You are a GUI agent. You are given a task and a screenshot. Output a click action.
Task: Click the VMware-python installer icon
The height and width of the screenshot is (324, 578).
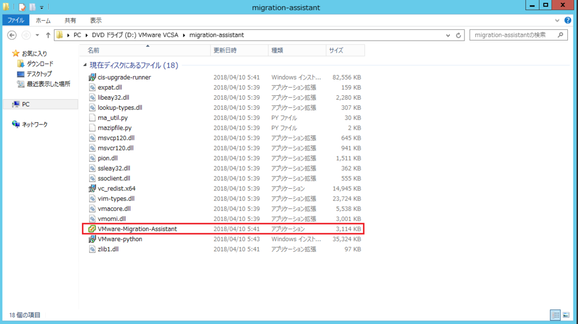(x=92, y=239)
